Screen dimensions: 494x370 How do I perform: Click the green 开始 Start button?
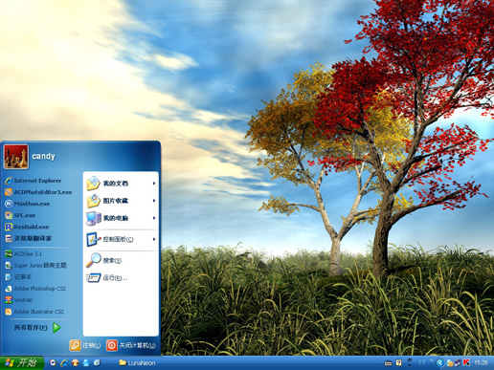pyautogui.click(x=22, y=362)
